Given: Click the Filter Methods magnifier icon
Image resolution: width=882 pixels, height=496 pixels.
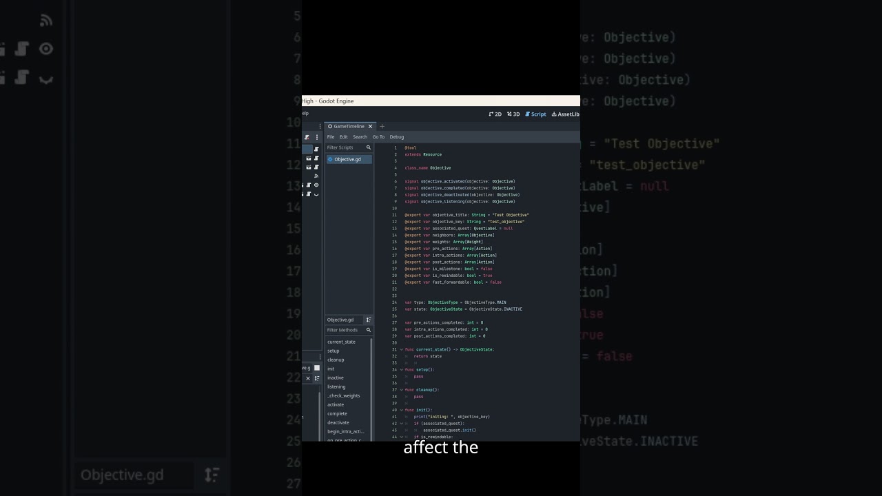Looking at the screenshot, I should click(x=369, y=330).
